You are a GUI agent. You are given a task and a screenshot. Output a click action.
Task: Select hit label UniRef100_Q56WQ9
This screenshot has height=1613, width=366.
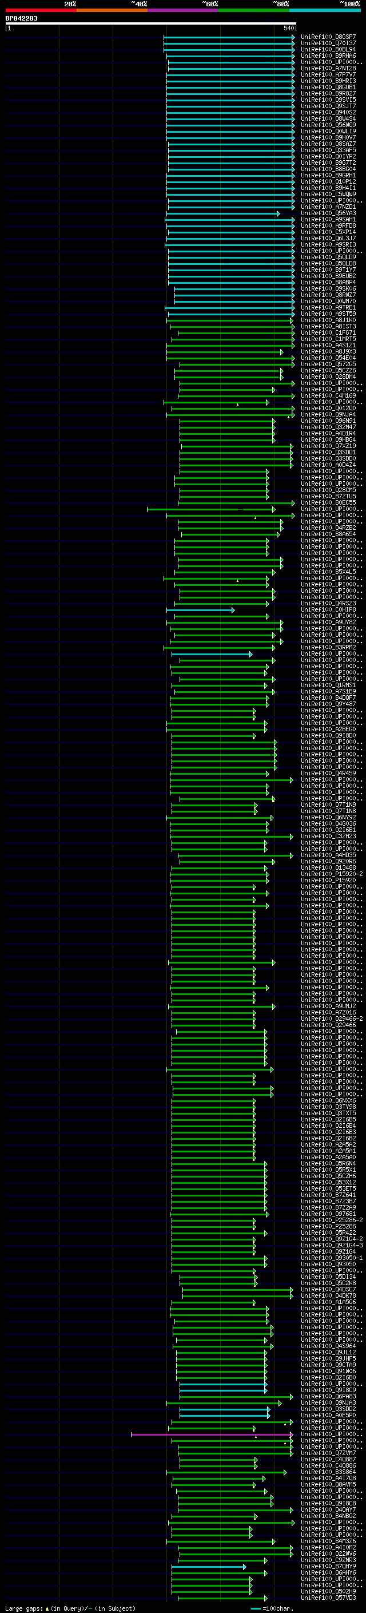pyautogui.click(x=328, y=125)
